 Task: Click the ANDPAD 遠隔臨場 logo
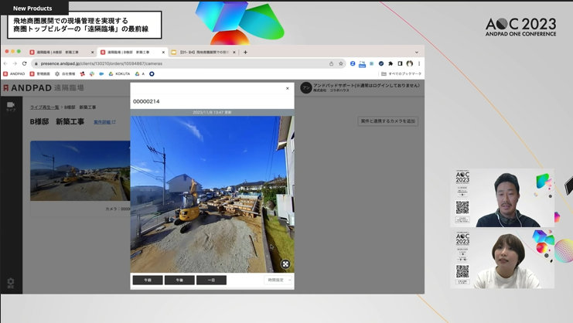(x=43, y=88)
